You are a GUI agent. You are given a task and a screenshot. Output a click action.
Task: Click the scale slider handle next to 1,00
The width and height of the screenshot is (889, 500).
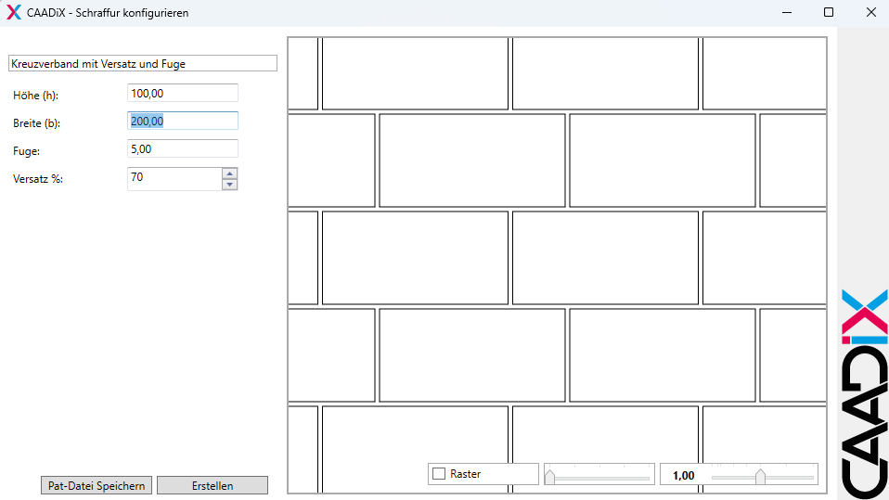[760, 477]
